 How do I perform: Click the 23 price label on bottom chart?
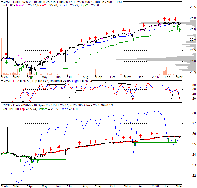point(194,165)
